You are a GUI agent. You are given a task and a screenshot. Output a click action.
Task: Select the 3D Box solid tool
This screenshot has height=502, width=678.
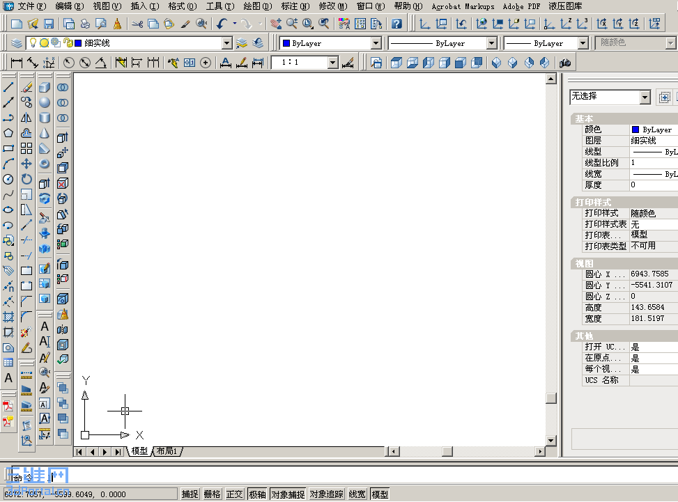pos(45,87)
